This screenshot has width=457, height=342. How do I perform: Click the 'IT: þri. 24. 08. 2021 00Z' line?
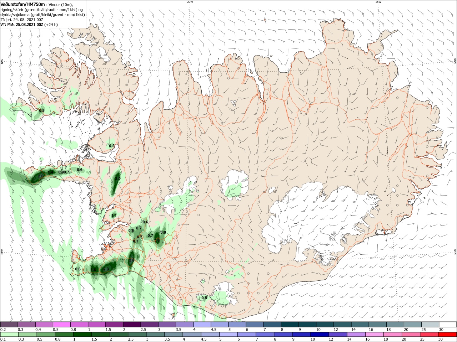22,20
